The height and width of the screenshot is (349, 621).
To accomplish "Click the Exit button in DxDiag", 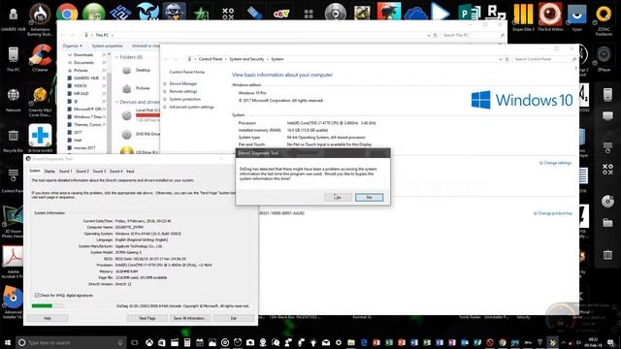I will [233, 318].
